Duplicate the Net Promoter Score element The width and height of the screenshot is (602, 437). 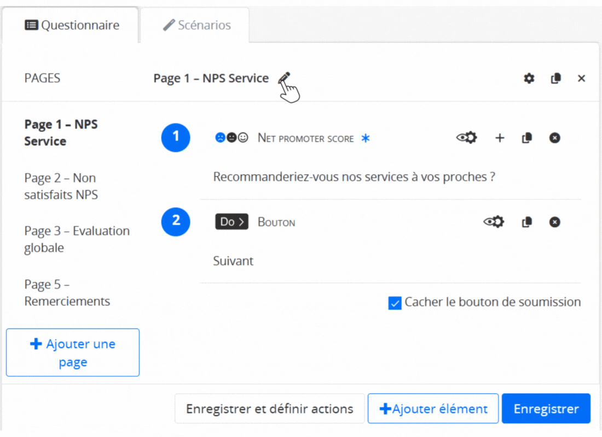[527, 138]
